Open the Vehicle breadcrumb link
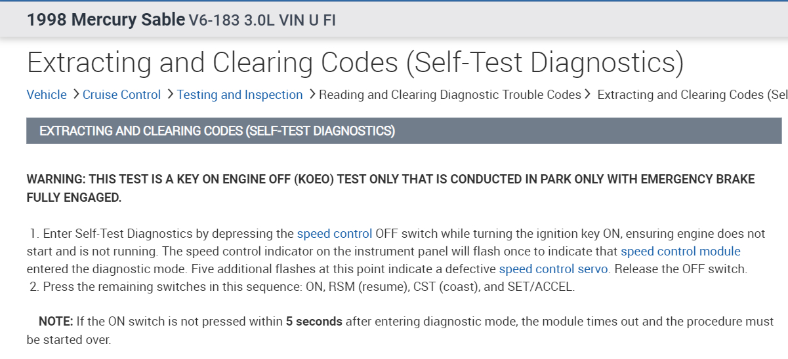The height and width of the screenshot is (359, 788). coord(47,95)
